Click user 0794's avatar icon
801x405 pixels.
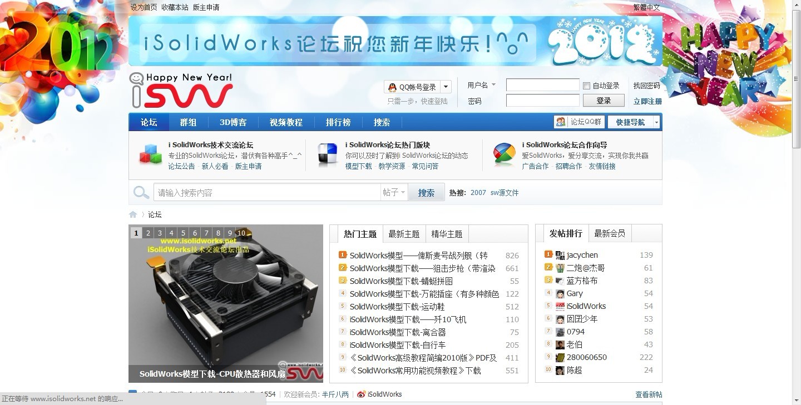pyautogui.click(x=560, y=332)
